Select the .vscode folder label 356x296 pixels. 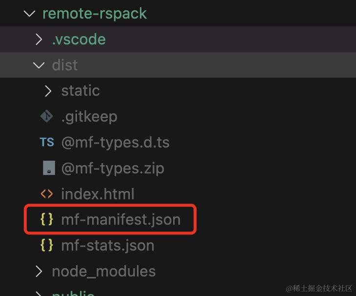point(79,40)
